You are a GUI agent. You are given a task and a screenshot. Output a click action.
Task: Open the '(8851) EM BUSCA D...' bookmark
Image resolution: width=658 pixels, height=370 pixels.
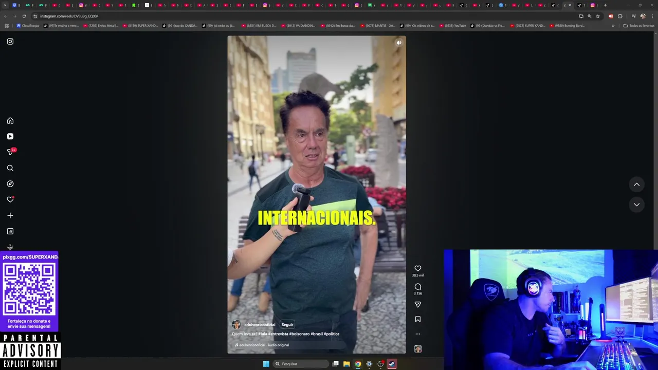259,26
